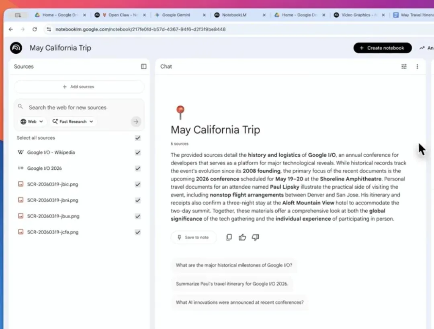Open the SCR-20260319-jbux.png source

click(53, 216)
